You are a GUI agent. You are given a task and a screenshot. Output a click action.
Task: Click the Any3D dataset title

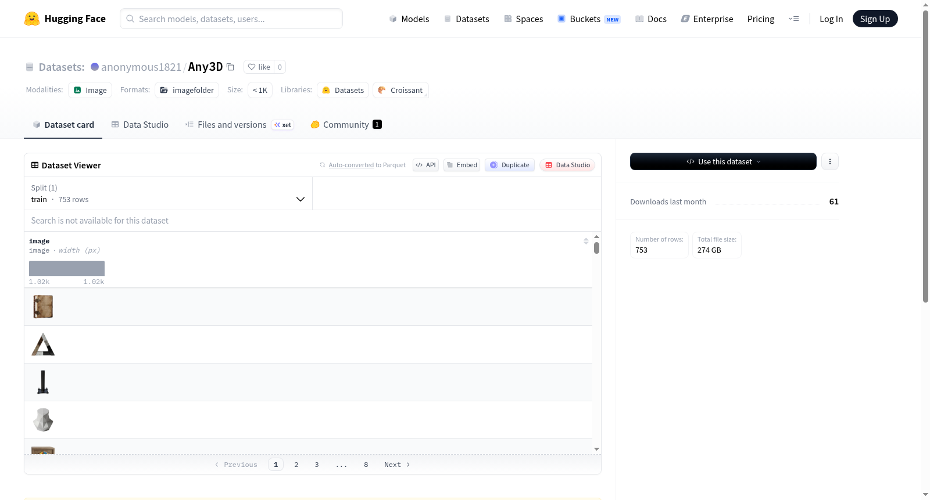point(205,67)
